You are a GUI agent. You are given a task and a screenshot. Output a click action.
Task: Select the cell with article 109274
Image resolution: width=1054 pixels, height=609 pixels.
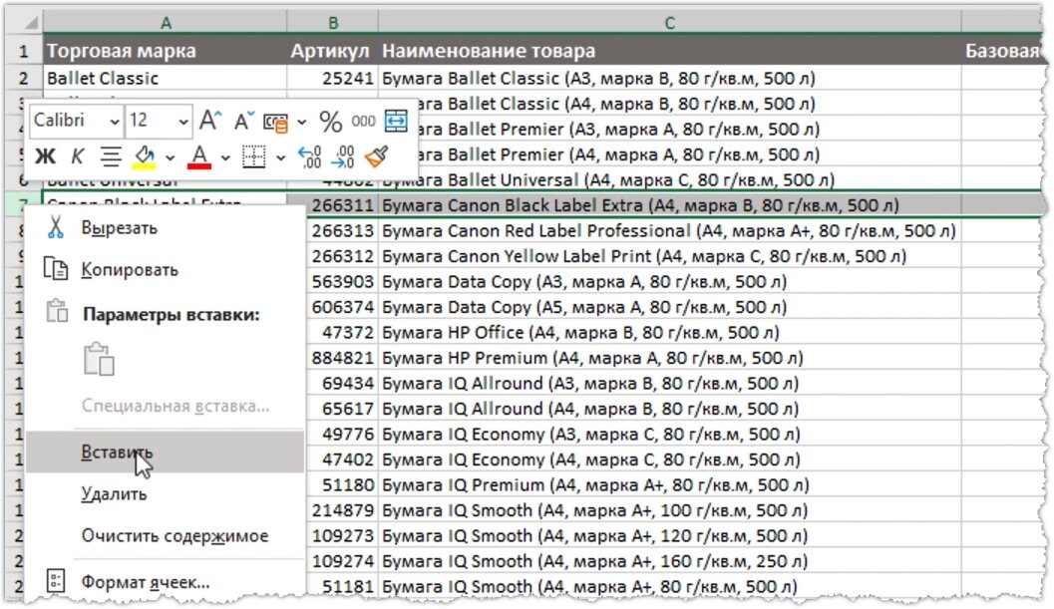[x=341, y=561]
